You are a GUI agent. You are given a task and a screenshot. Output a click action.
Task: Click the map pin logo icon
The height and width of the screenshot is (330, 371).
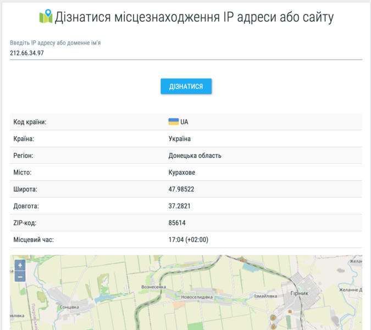pyautogui.click(x=46, y=16)
